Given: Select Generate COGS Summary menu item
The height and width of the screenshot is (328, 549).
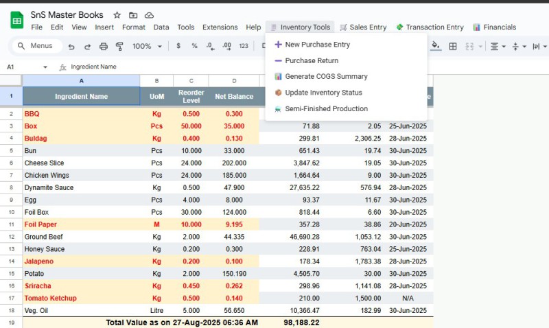Looking at the screenshot, I should (326, 76).
